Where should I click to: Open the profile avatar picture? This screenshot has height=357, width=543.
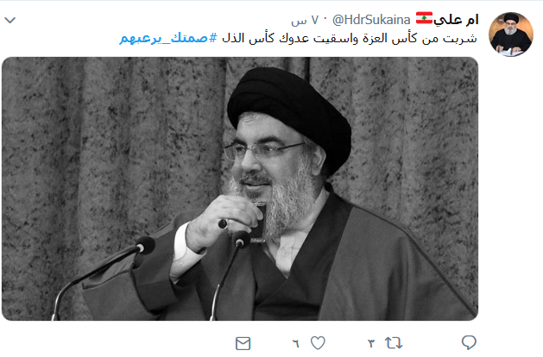click(x=510, y=34)
